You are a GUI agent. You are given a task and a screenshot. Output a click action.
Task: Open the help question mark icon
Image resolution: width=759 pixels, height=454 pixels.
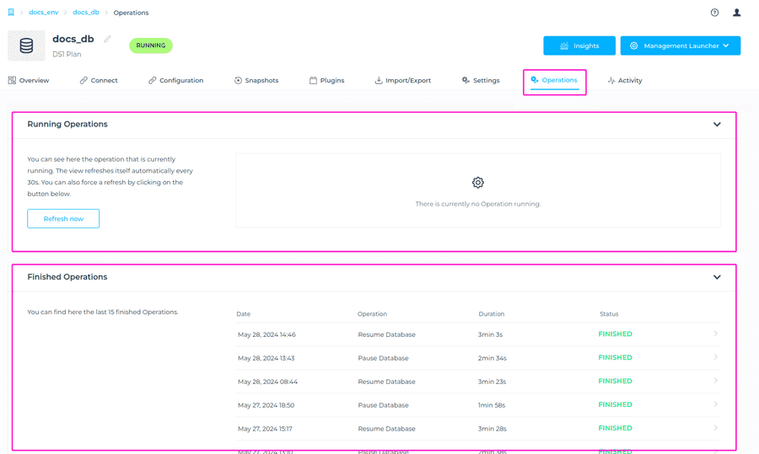714,13
